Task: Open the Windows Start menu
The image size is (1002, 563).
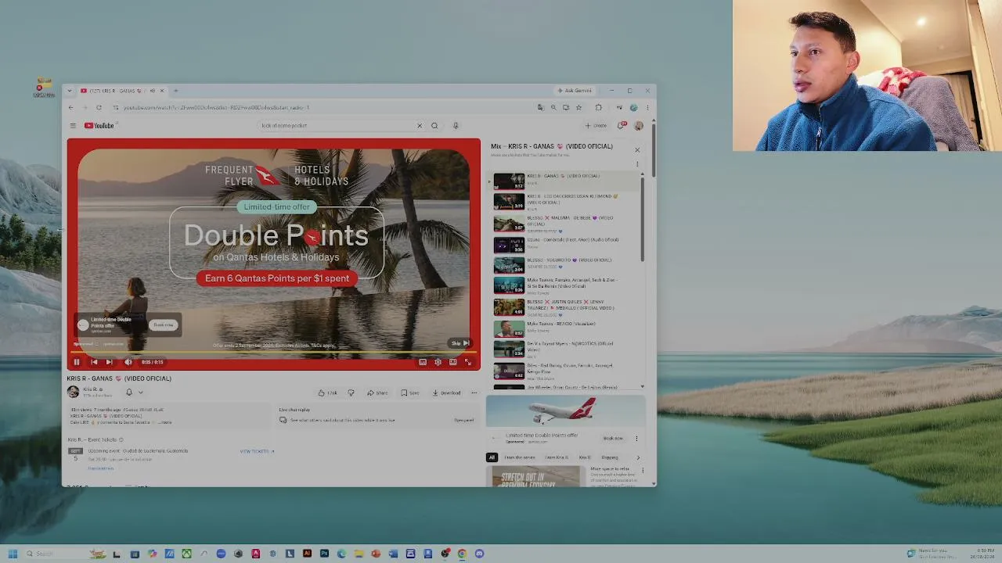Action: [13, 554]
